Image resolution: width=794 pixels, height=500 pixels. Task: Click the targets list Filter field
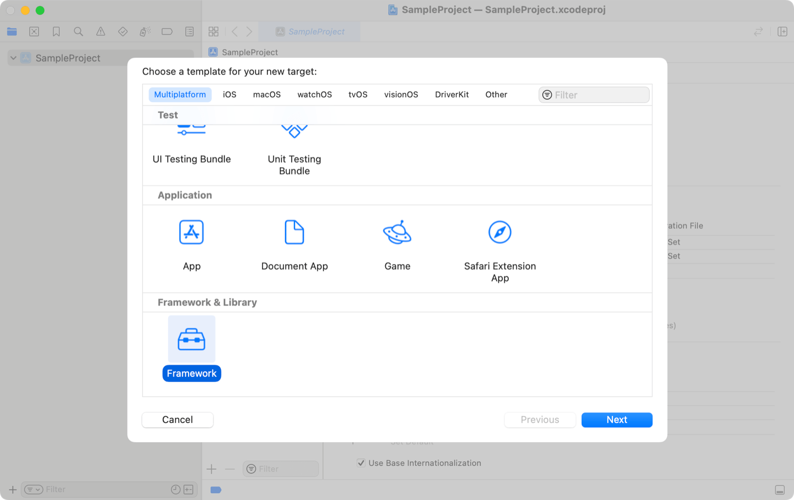pyautogui.click(x=281, y=469)
